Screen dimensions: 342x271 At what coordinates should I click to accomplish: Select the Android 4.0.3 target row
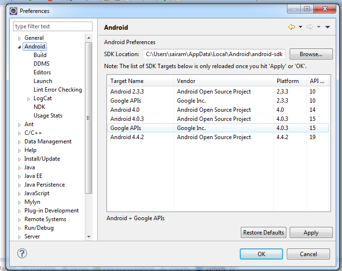point(218,119)
